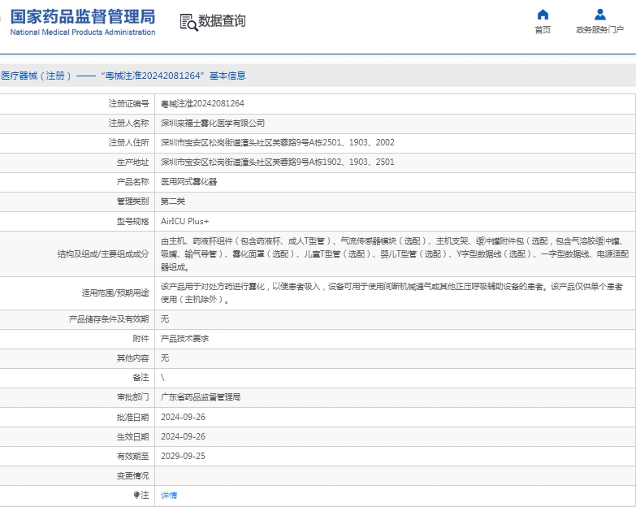Click the 产品储存条件及有效期 label
Viewport: 636px width, 507px height.
[109, 318]
